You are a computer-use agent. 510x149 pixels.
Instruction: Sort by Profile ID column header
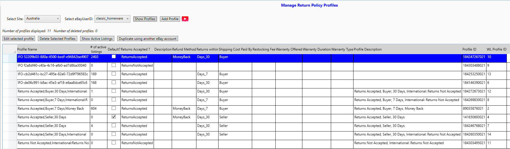tap(474, 49)
